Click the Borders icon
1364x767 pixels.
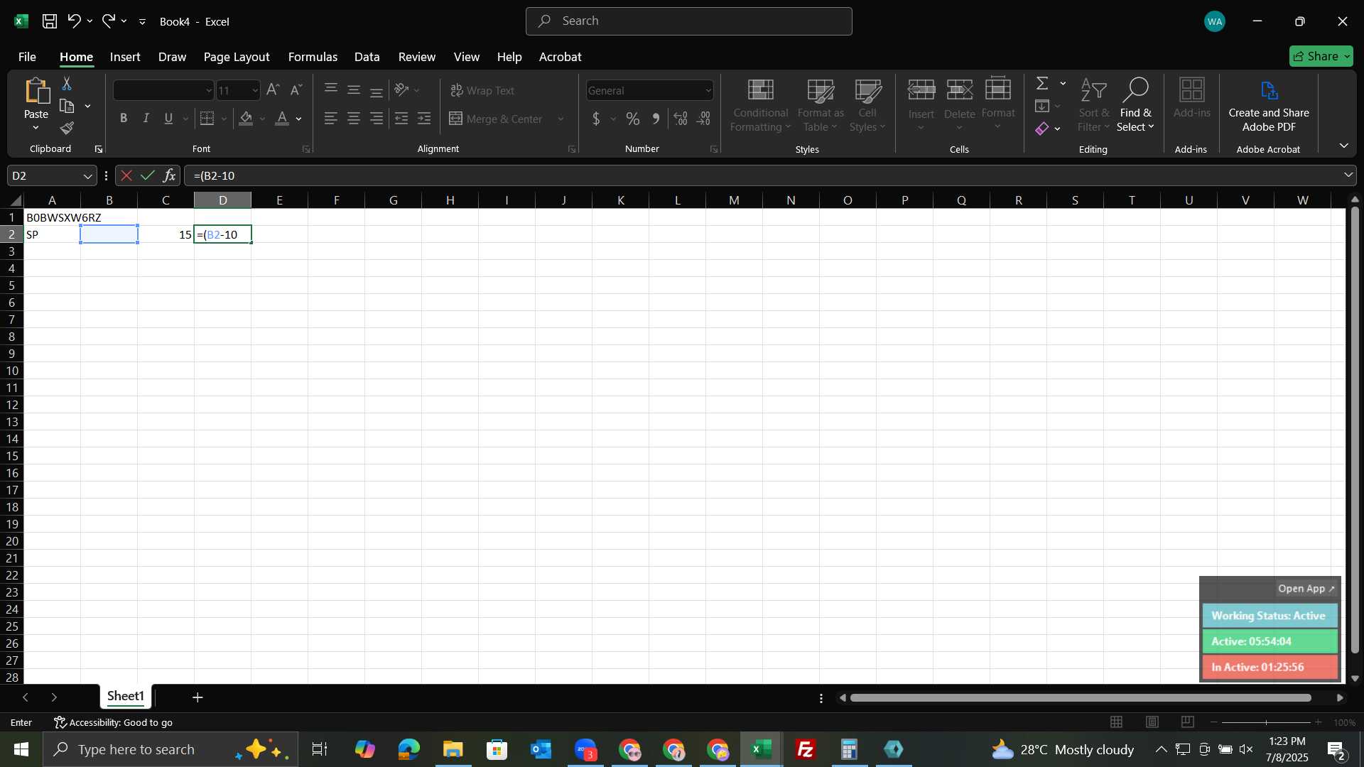pos(207,119)
